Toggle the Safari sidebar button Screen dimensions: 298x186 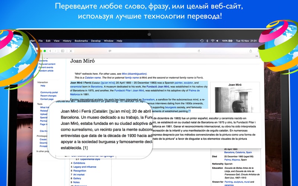point(63,51)
